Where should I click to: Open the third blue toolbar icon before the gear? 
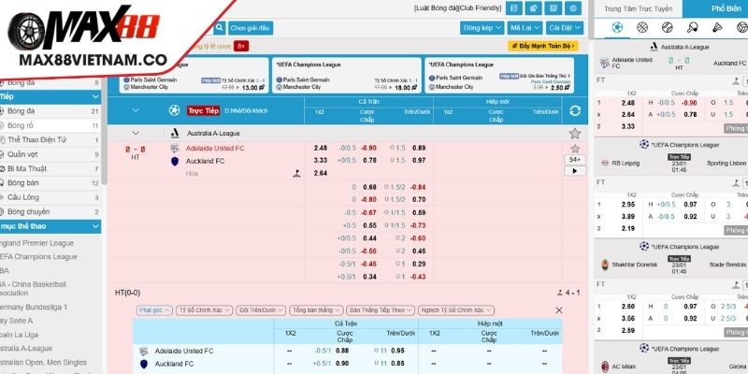tap(553, 8)
